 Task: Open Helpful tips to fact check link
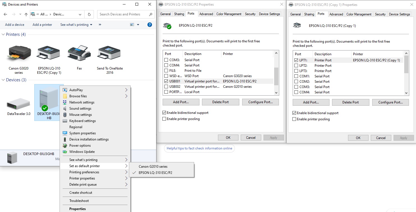click(199, 148)
